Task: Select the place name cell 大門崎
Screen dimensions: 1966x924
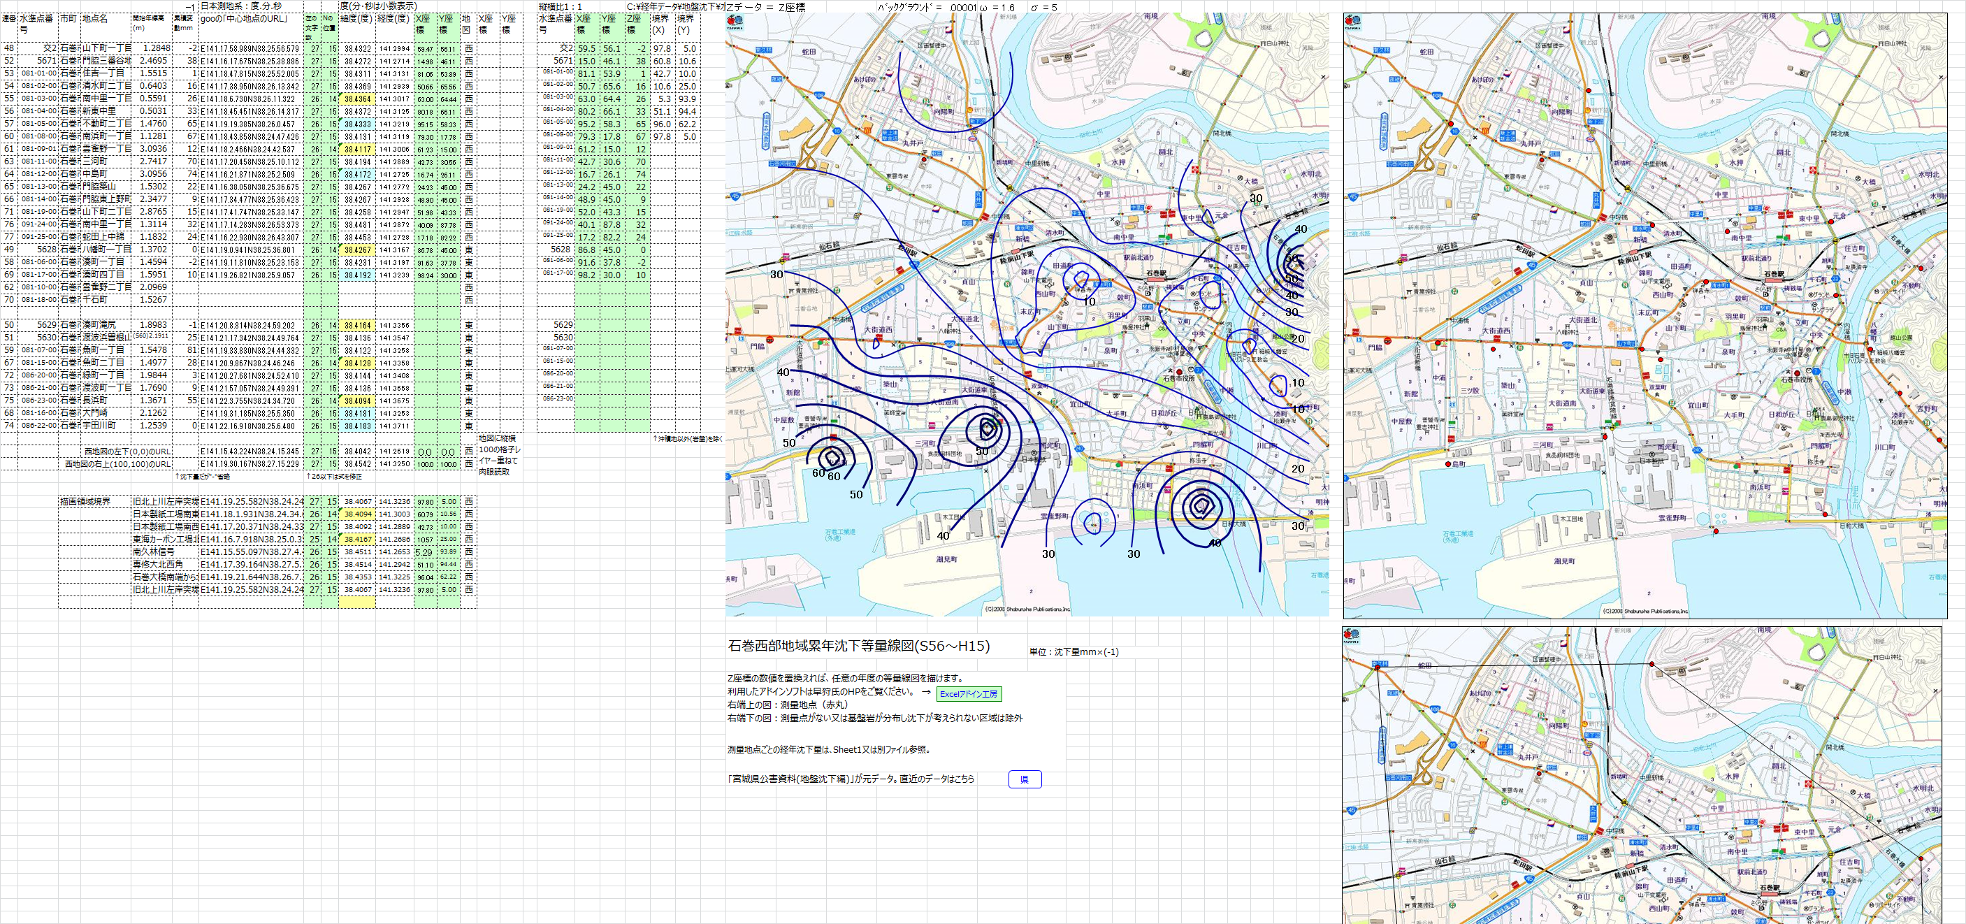Action: pyautogui.click(x=106, y=413)
